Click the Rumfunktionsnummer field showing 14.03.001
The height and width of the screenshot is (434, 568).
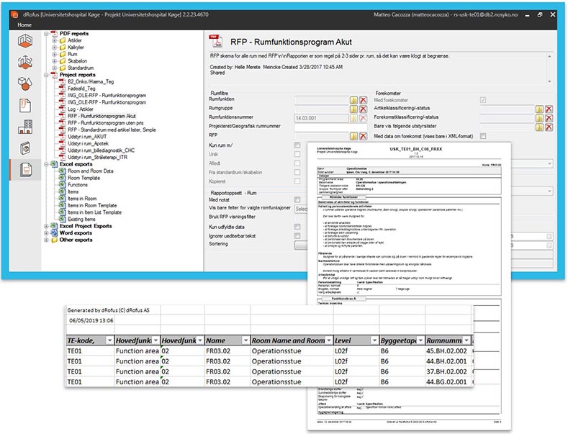pyautogui.click(x=321, y=118)
